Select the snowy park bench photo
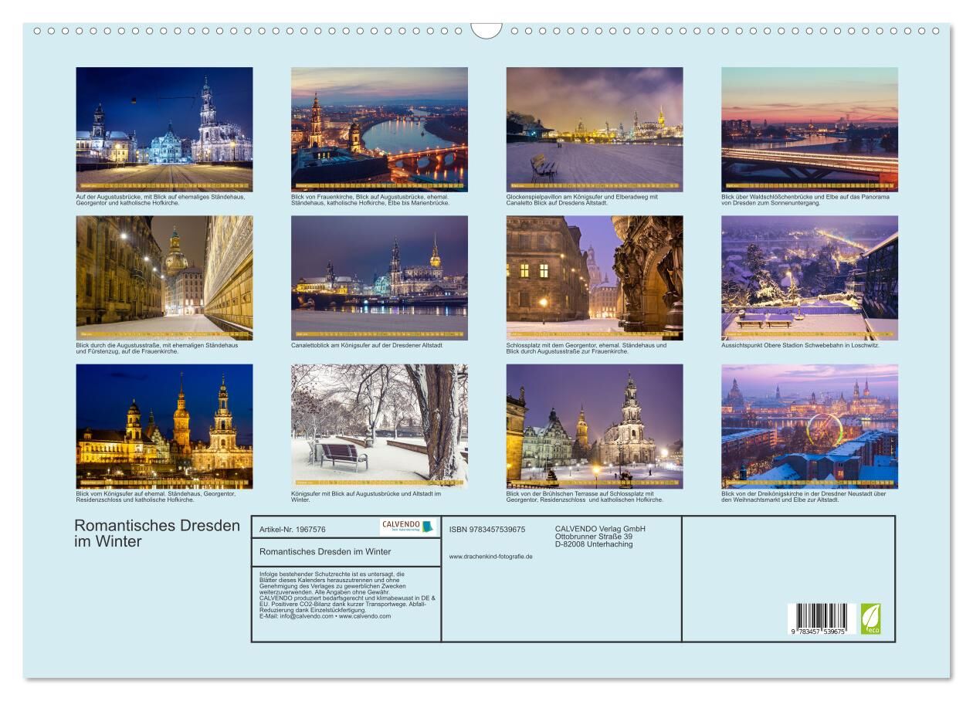Image resolution: width=973 pixels, height=701 pixels. point(379,426)
